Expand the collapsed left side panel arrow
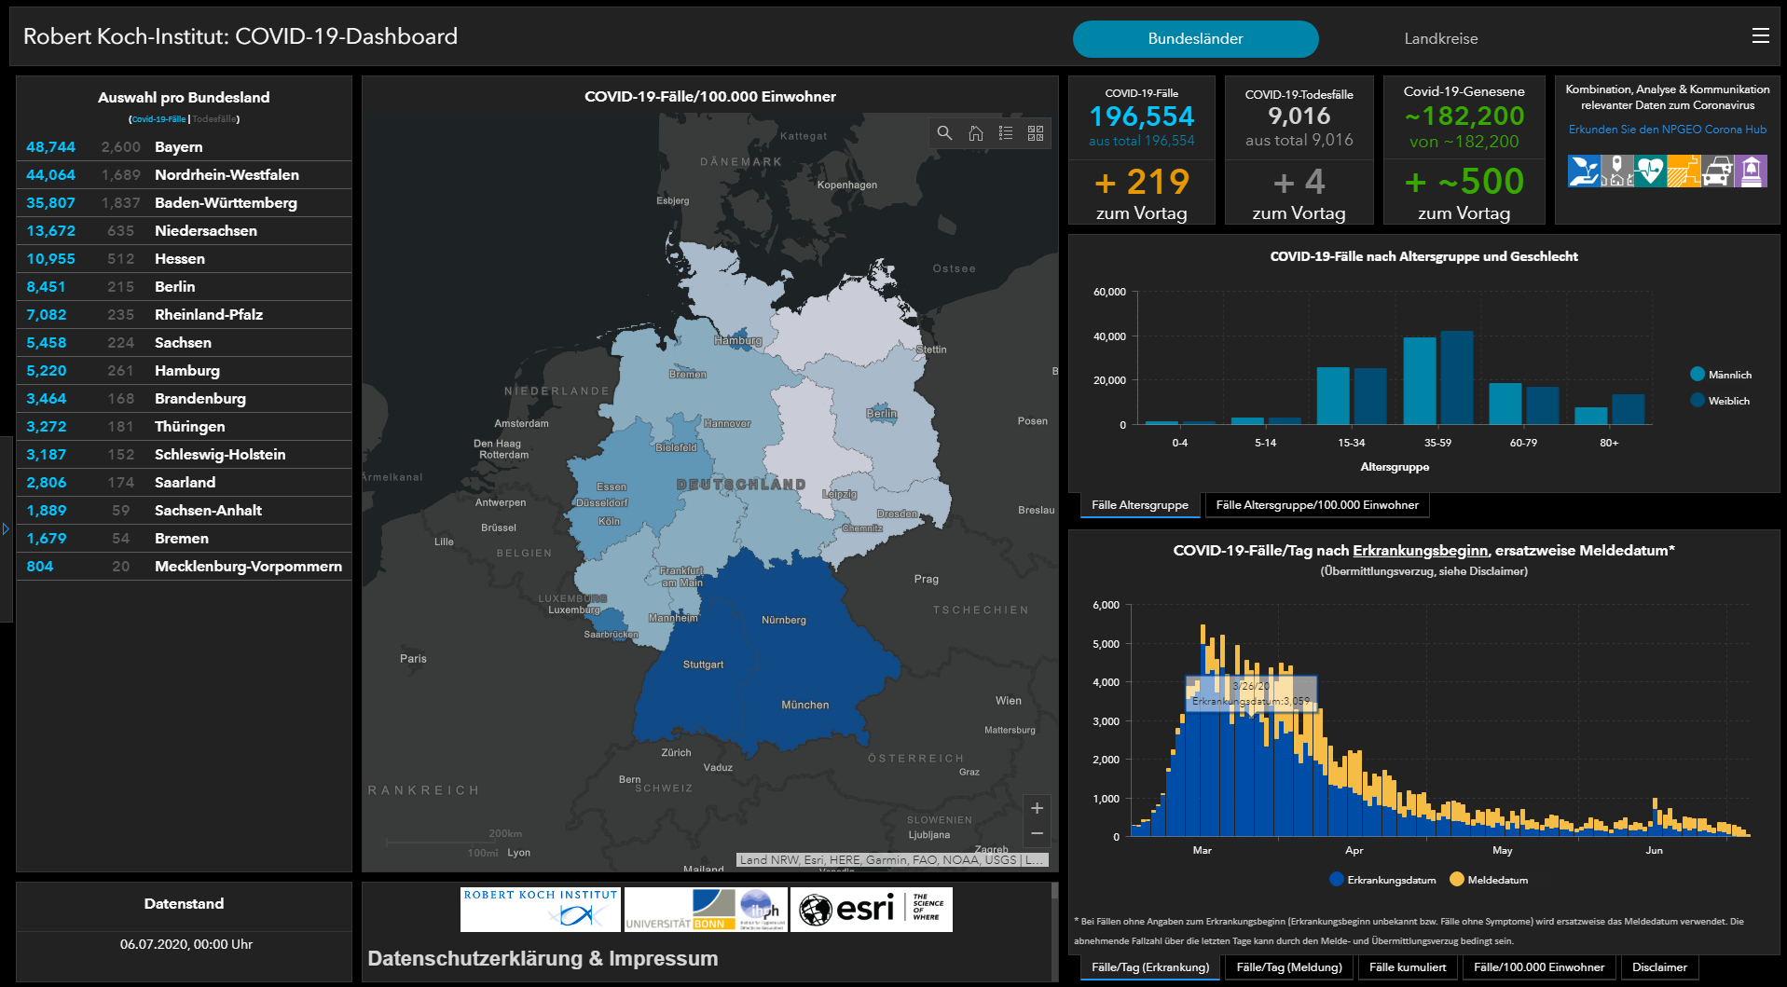This screenshot has height=987, width=1787. click(x=6, y=529)
